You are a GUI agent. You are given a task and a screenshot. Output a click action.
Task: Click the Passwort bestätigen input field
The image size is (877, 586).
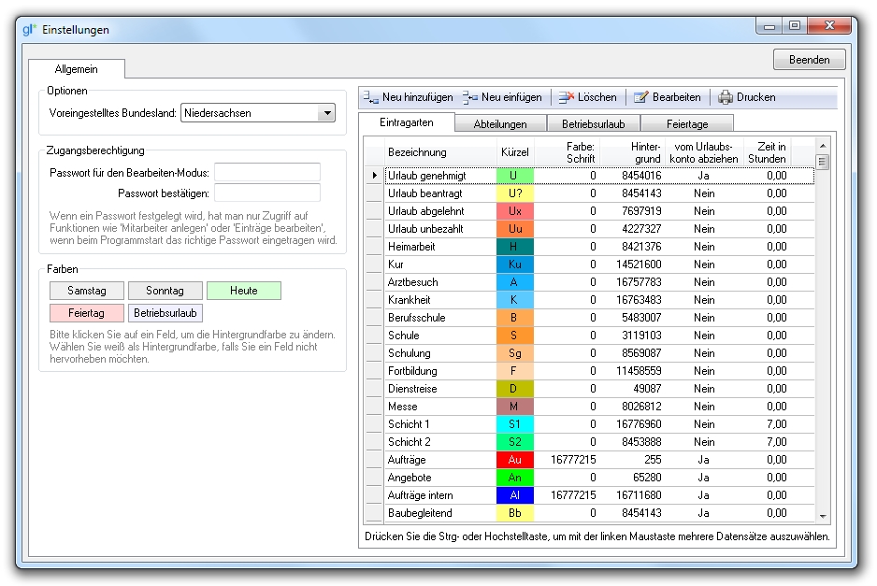point(266,193)
